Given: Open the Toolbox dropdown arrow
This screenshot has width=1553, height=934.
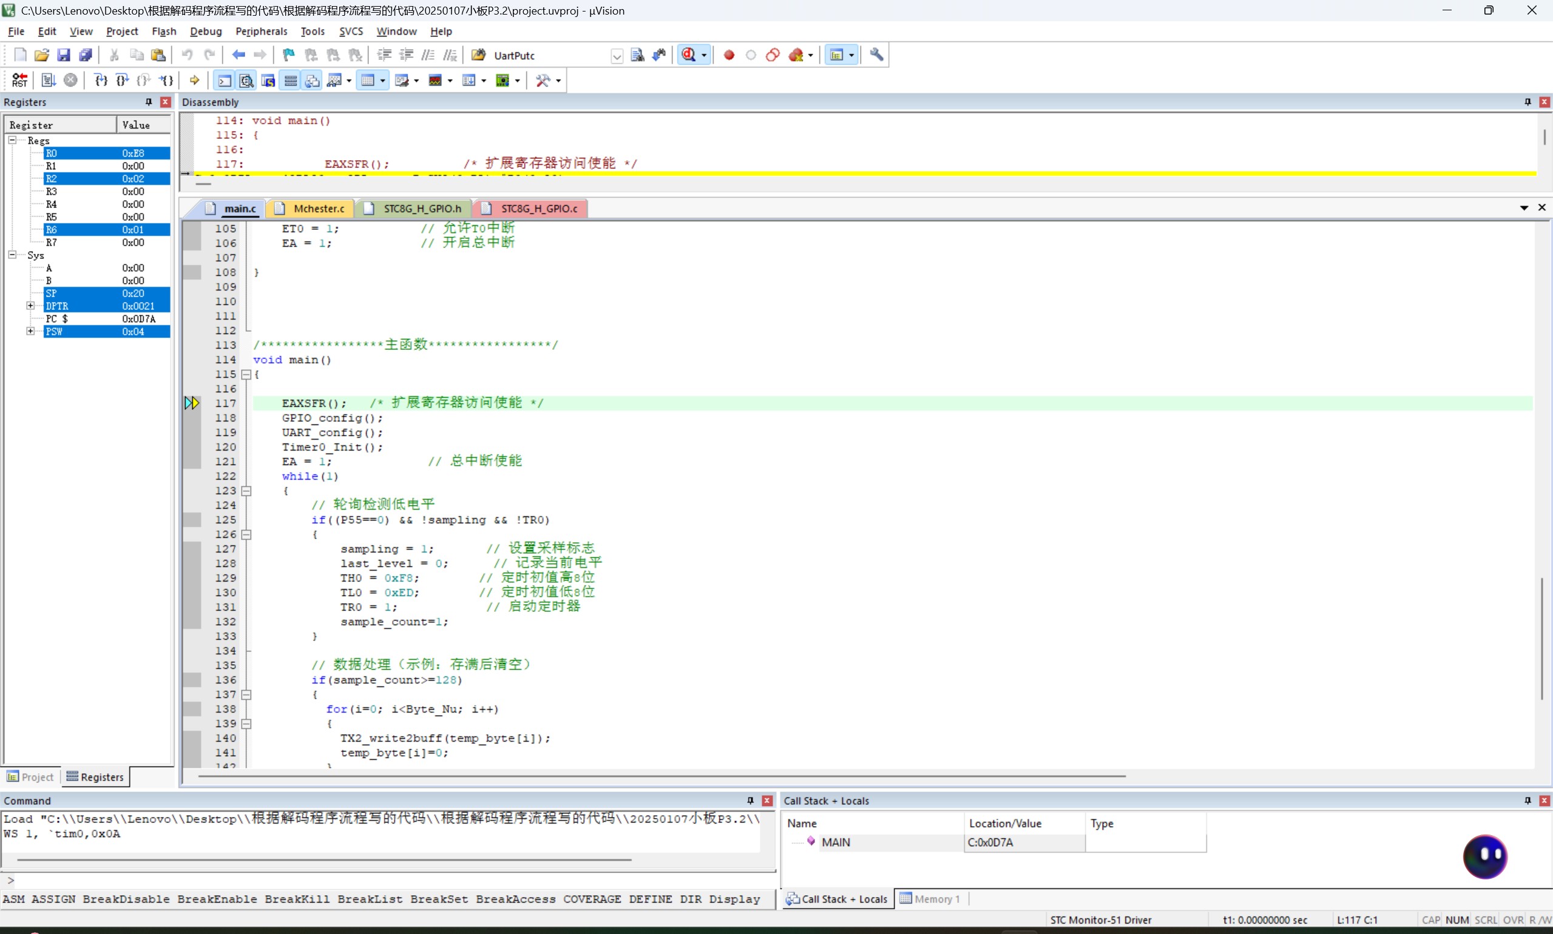Looking at the screenshot, I should pos(558,81).
